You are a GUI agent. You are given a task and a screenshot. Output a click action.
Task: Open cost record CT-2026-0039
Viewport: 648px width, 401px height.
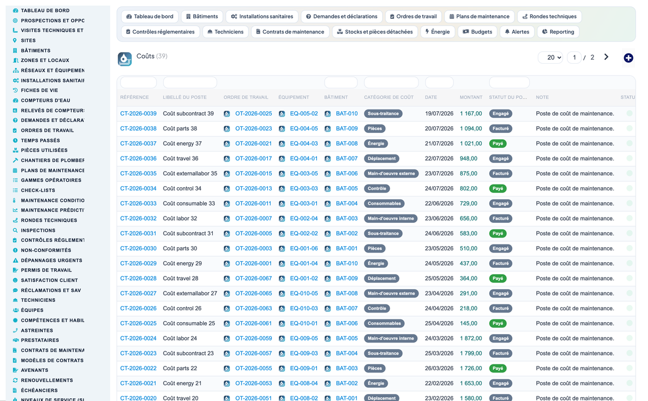pos(138,114)
